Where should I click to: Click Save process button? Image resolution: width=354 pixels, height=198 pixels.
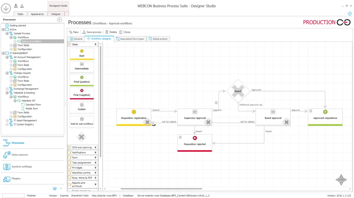point(92,32)
